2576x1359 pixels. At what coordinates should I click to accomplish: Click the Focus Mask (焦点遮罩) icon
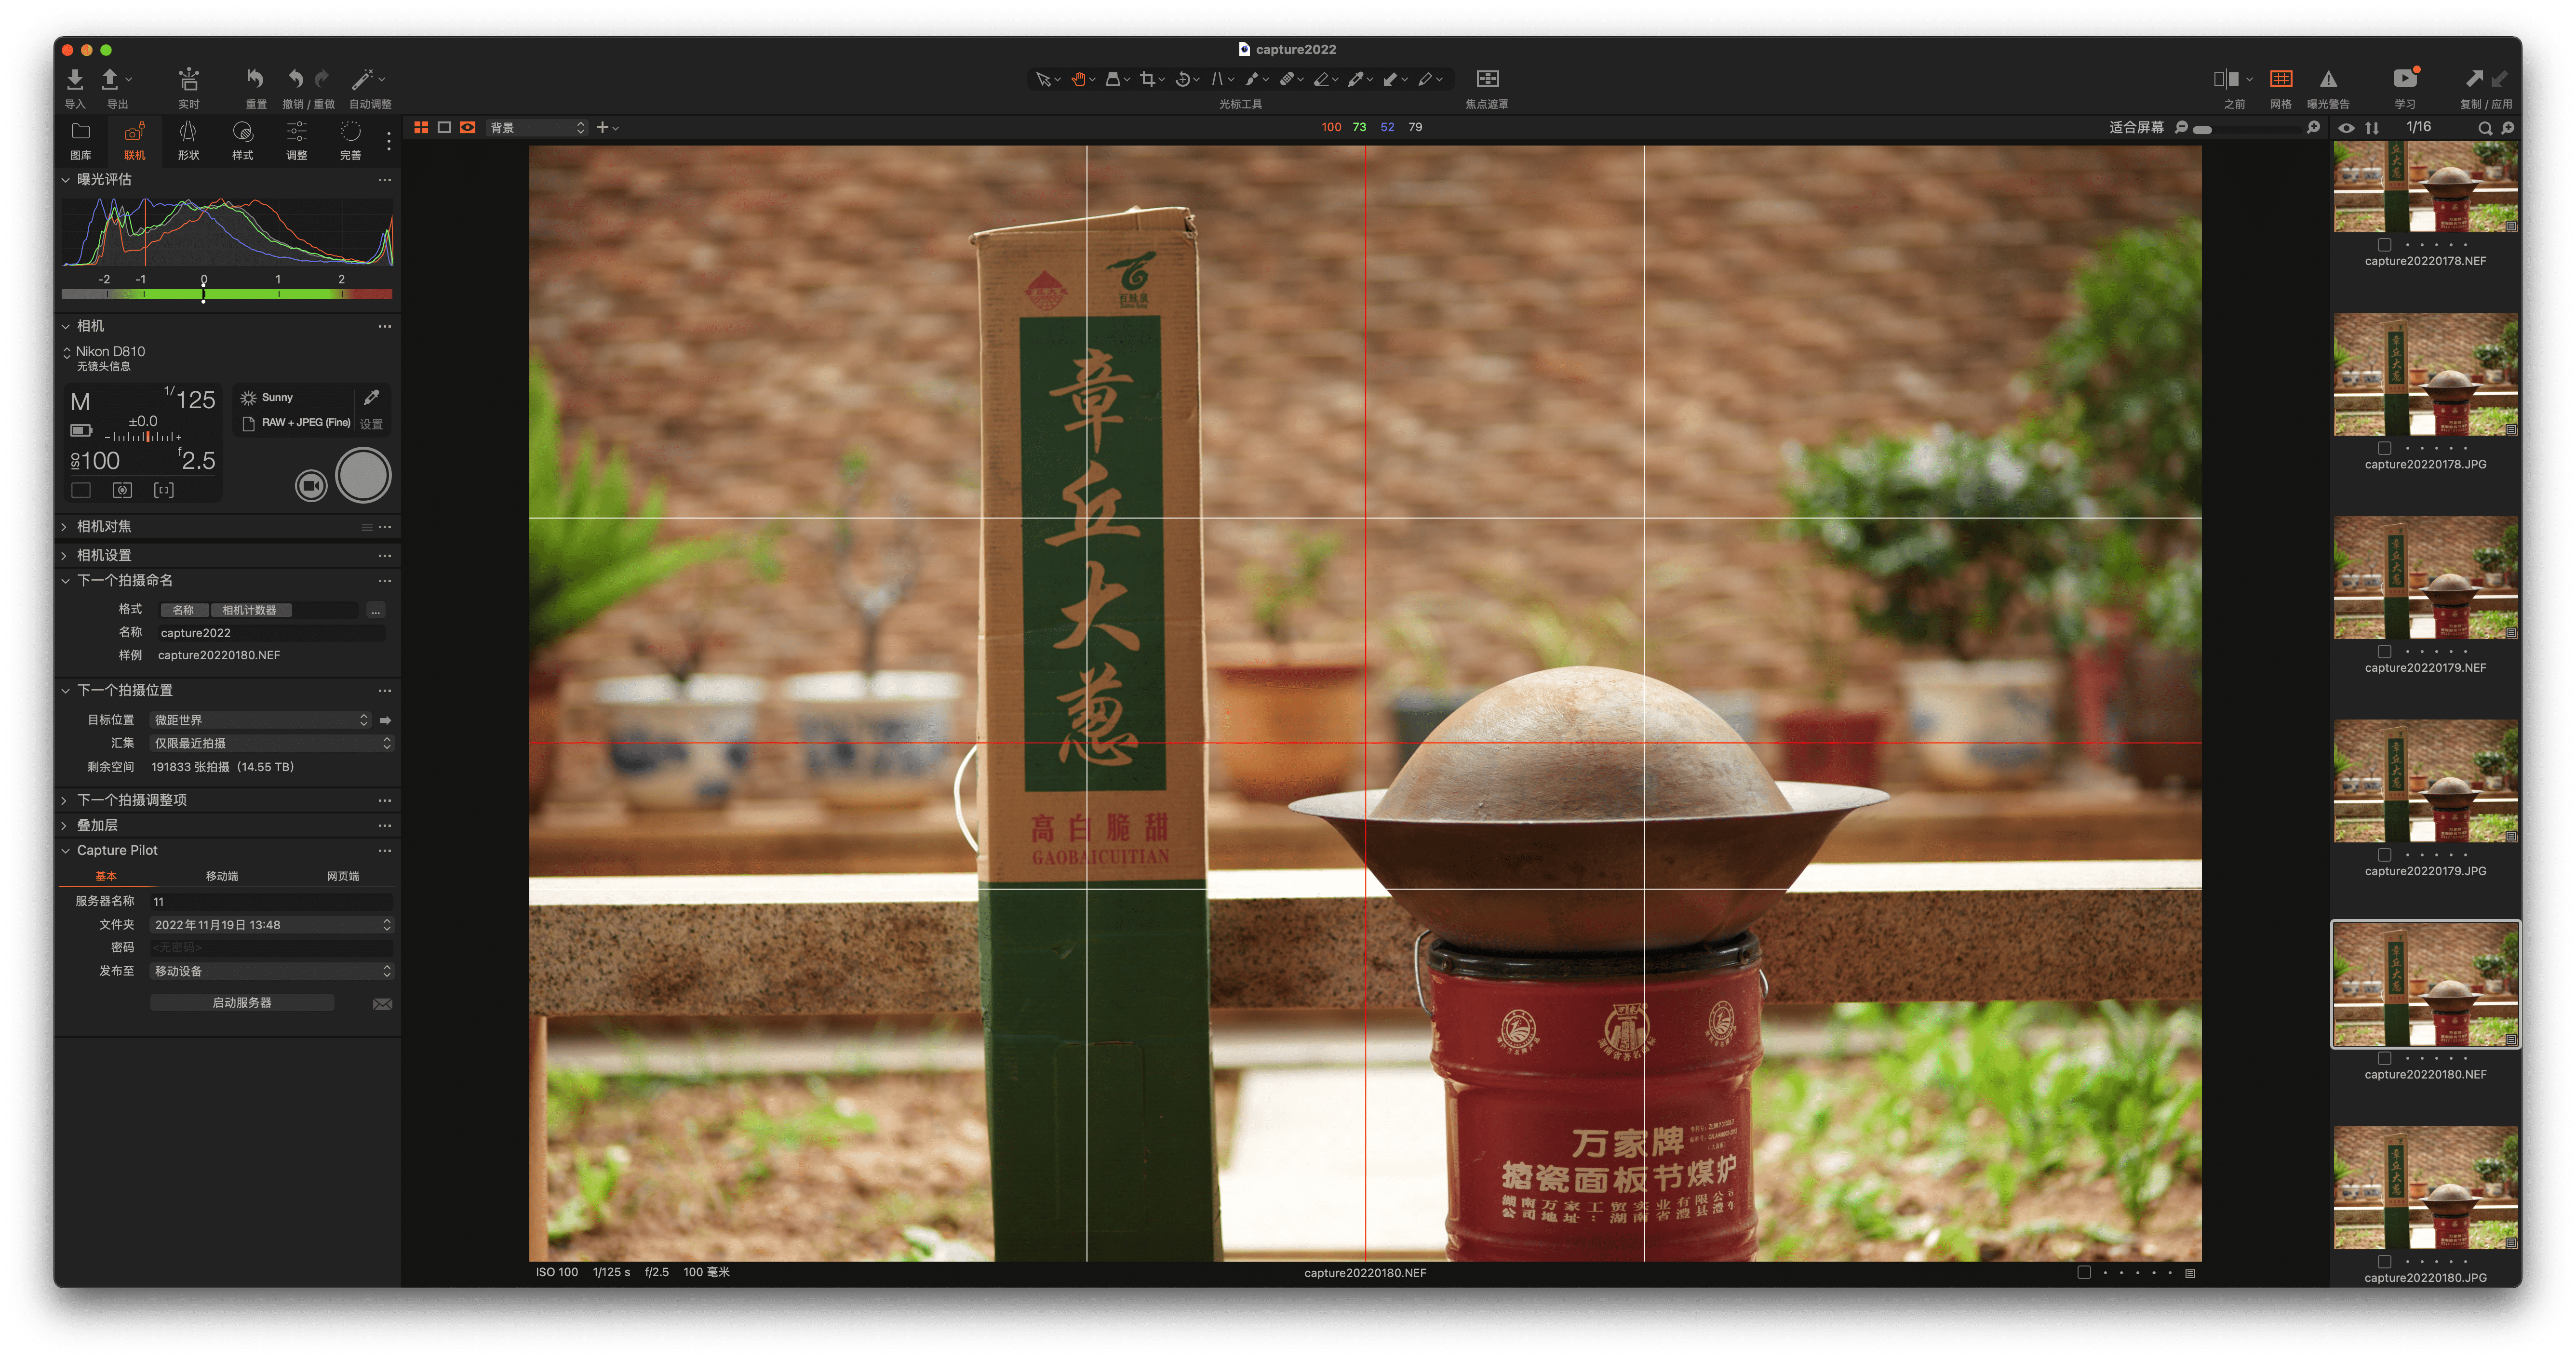1487,79
